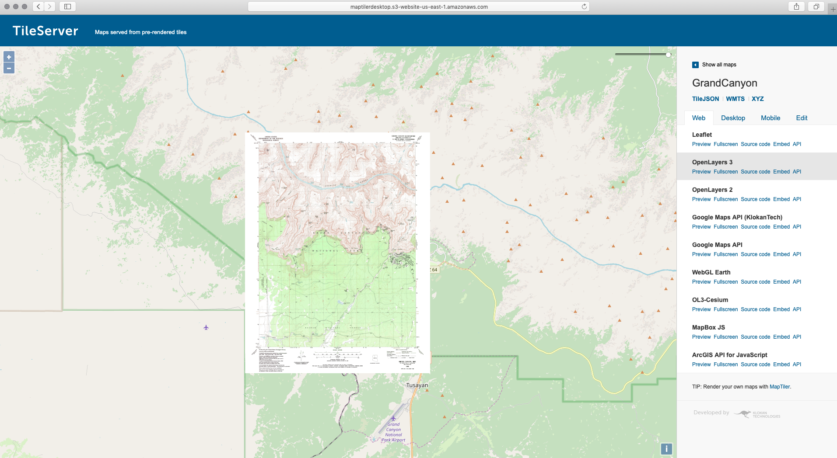Image resolution: width=837 pixels, height=458 pixels.
Task: Click the map zoom in plus button
Action: (x=9, y=57)
